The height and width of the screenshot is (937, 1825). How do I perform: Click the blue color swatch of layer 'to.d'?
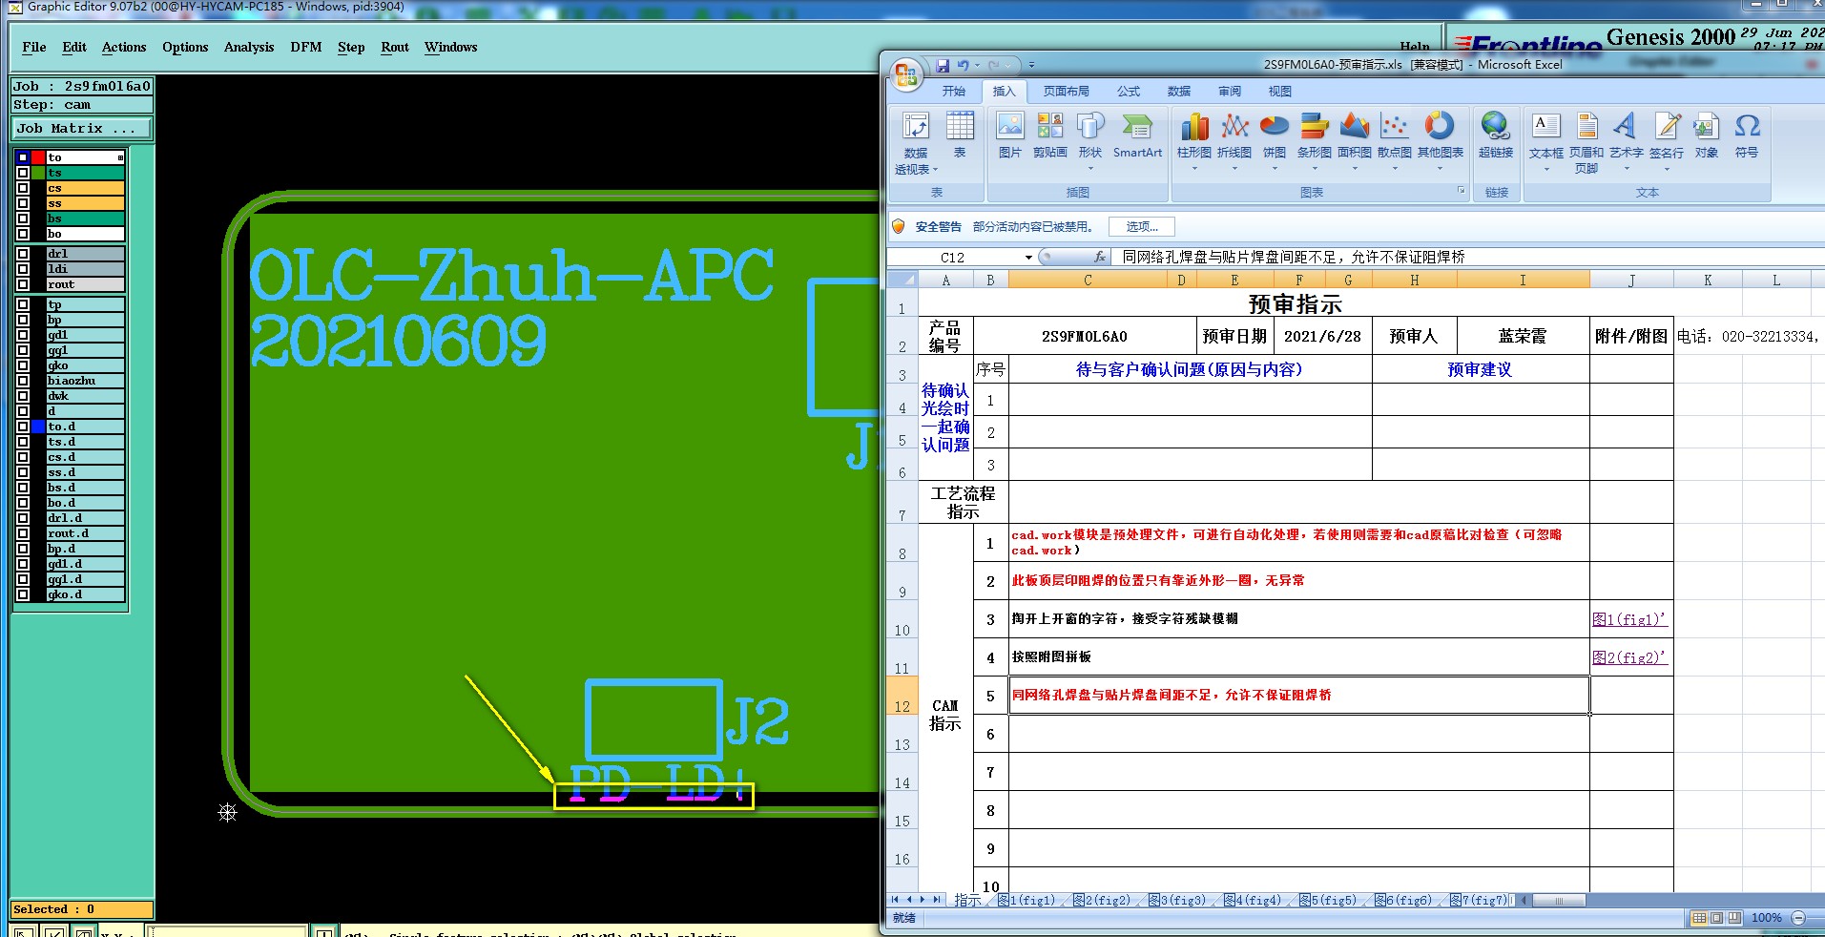pos(38,427)
